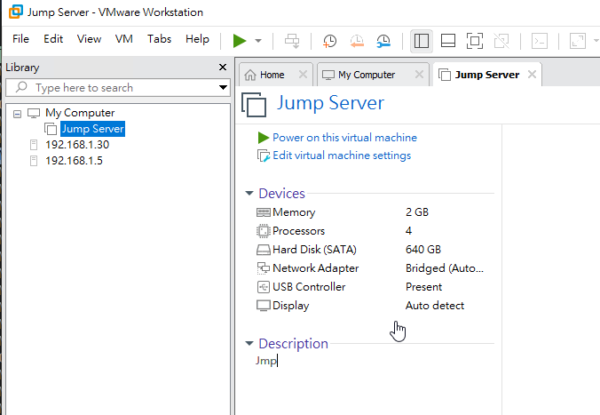
Task: Click the Auto detect display value
Action: click(435, 306)
